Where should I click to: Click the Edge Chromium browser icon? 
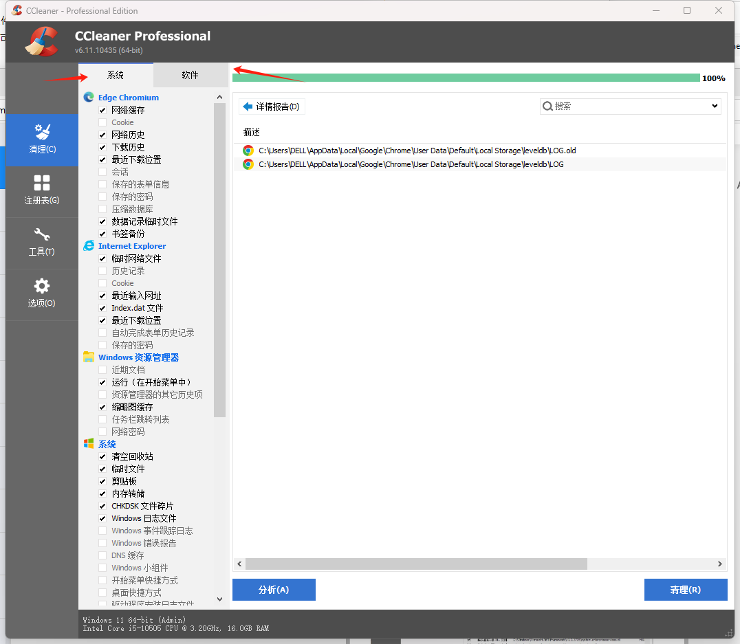(89, 97)
